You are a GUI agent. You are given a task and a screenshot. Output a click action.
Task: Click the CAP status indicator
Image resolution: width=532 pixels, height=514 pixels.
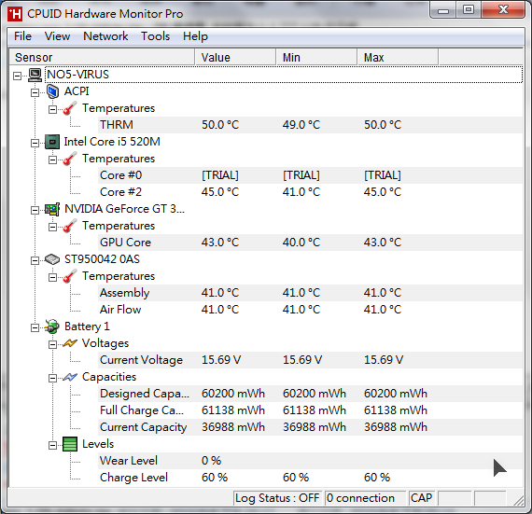[421, 498]
